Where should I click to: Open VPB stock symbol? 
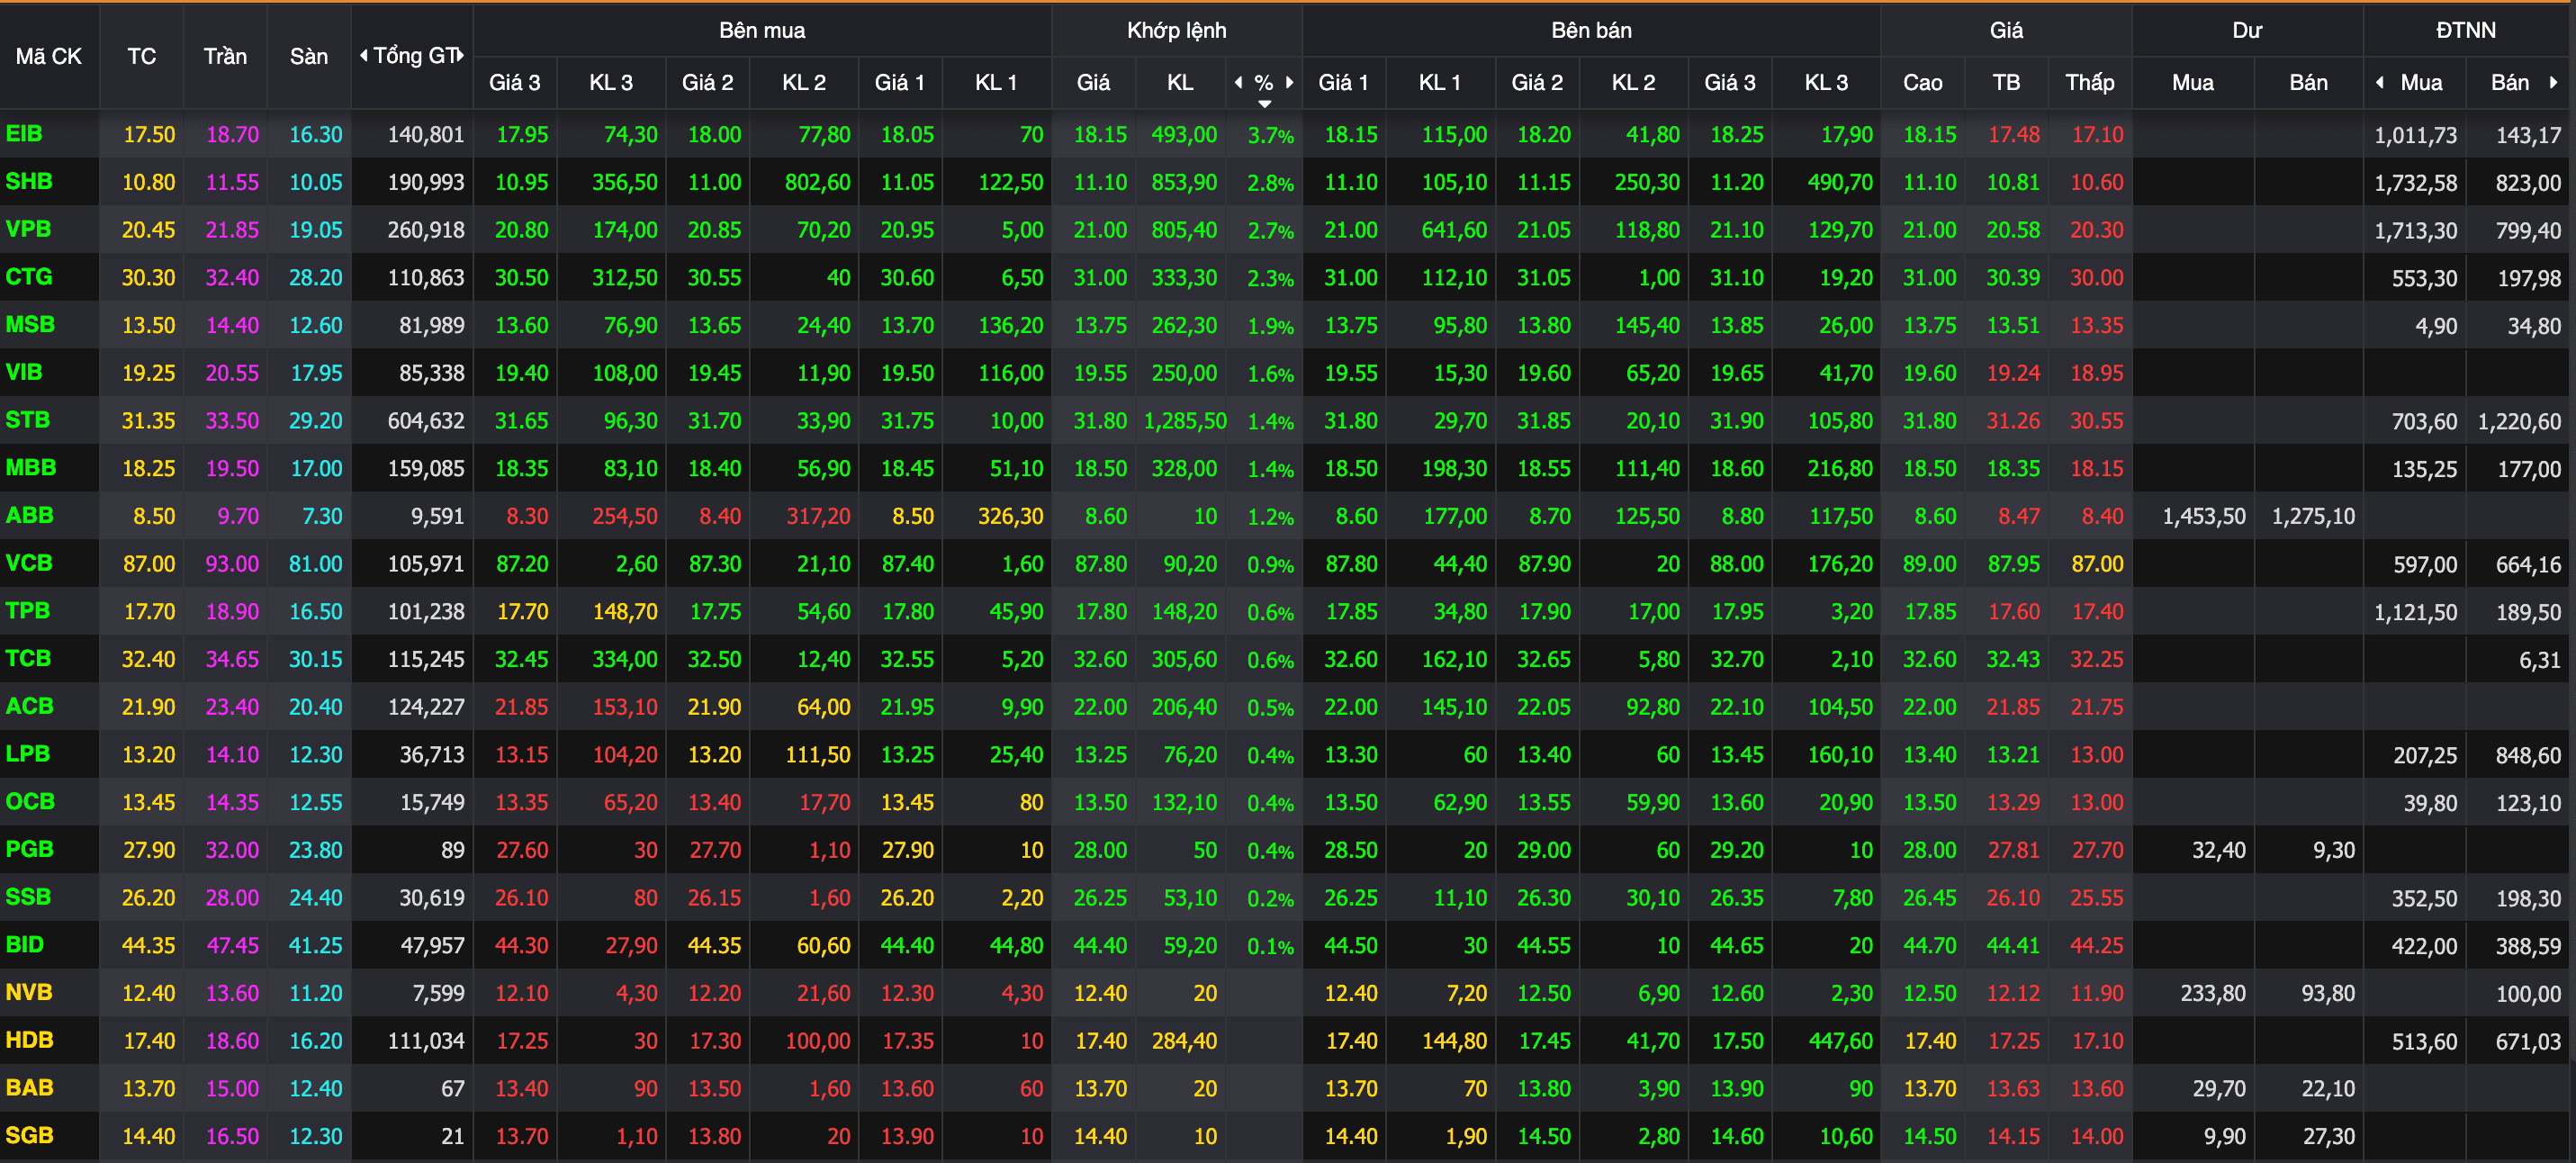click(x=28, y=229)
